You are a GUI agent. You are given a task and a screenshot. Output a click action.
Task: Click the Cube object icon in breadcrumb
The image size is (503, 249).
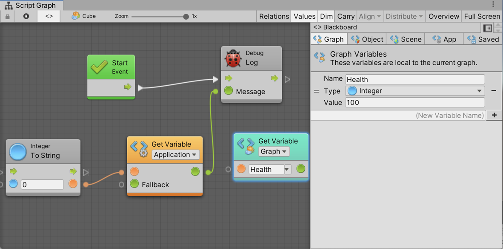pos(76,16)
